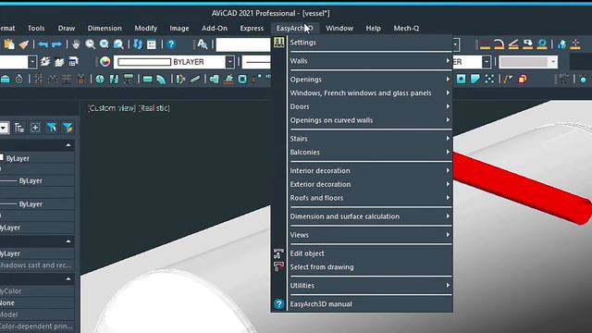Expand the Openings submenu
592x333 pixels.
tap(370, 80)
